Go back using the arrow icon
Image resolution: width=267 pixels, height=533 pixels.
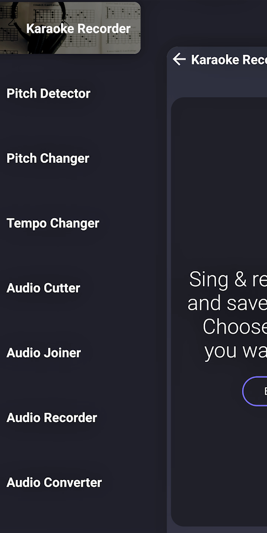tap(179, 59)
